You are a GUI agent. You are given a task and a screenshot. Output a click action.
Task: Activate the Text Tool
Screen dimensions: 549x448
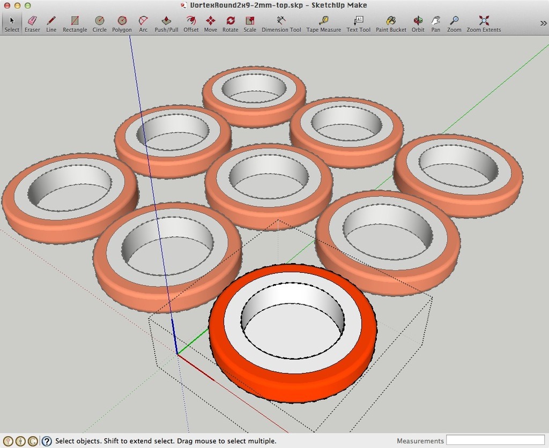point(358,24)
